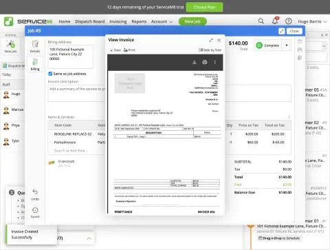Viewport: 330px width, 250px height.
Task: Expand the Job #5 window to fullscreen
Action: 282,31
